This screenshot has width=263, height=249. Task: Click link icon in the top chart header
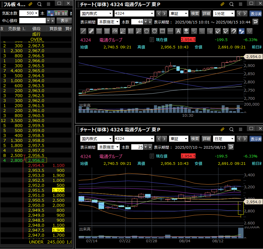point(223,4)
